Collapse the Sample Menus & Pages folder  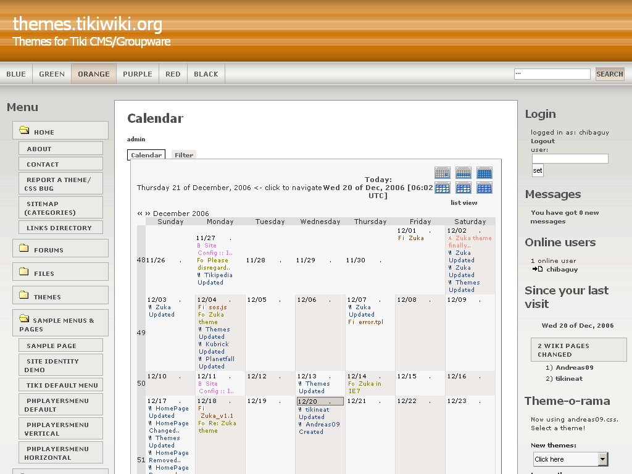pos(25,319)
